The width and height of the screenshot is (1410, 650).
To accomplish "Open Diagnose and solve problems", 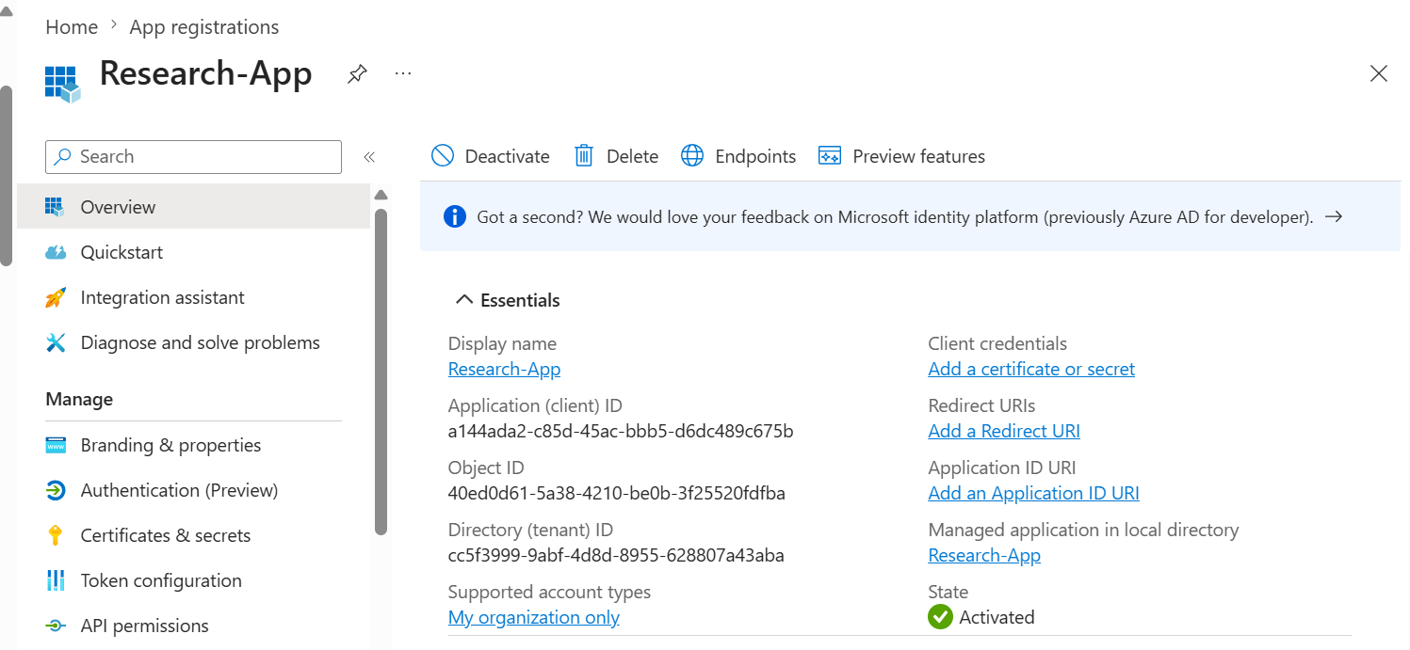I will pyautogui.click(x=193, y=342).
